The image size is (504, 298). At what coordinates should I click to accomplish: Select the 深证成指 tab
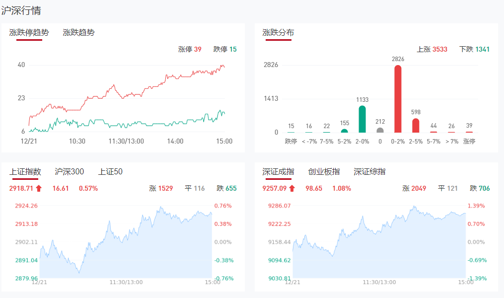[x=278, y=172]
